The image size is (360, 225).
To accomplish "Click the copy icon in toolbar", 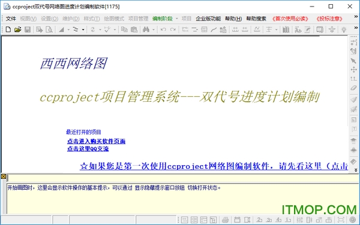I will click(x=124, y=29).
